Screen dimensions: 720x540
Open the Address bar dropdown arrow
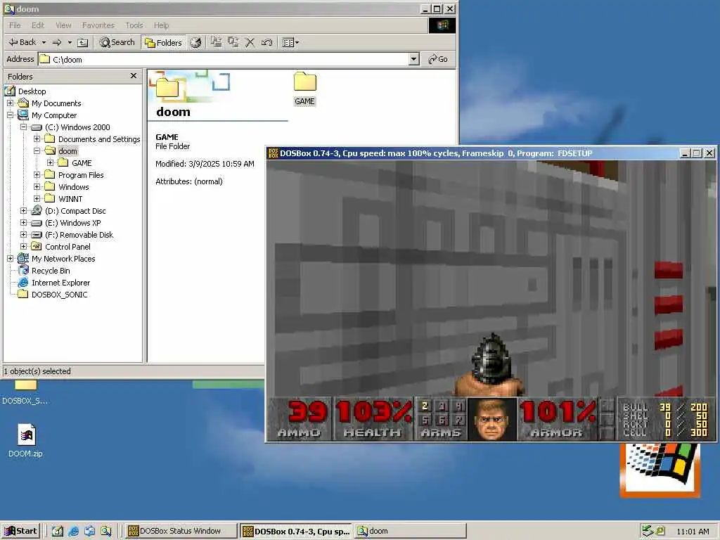point(413,59)
